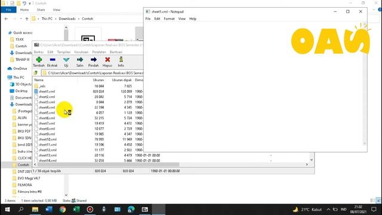Open the ALUN folder in the navigation pane
382x215 pixels.
[x=22, y=118]
